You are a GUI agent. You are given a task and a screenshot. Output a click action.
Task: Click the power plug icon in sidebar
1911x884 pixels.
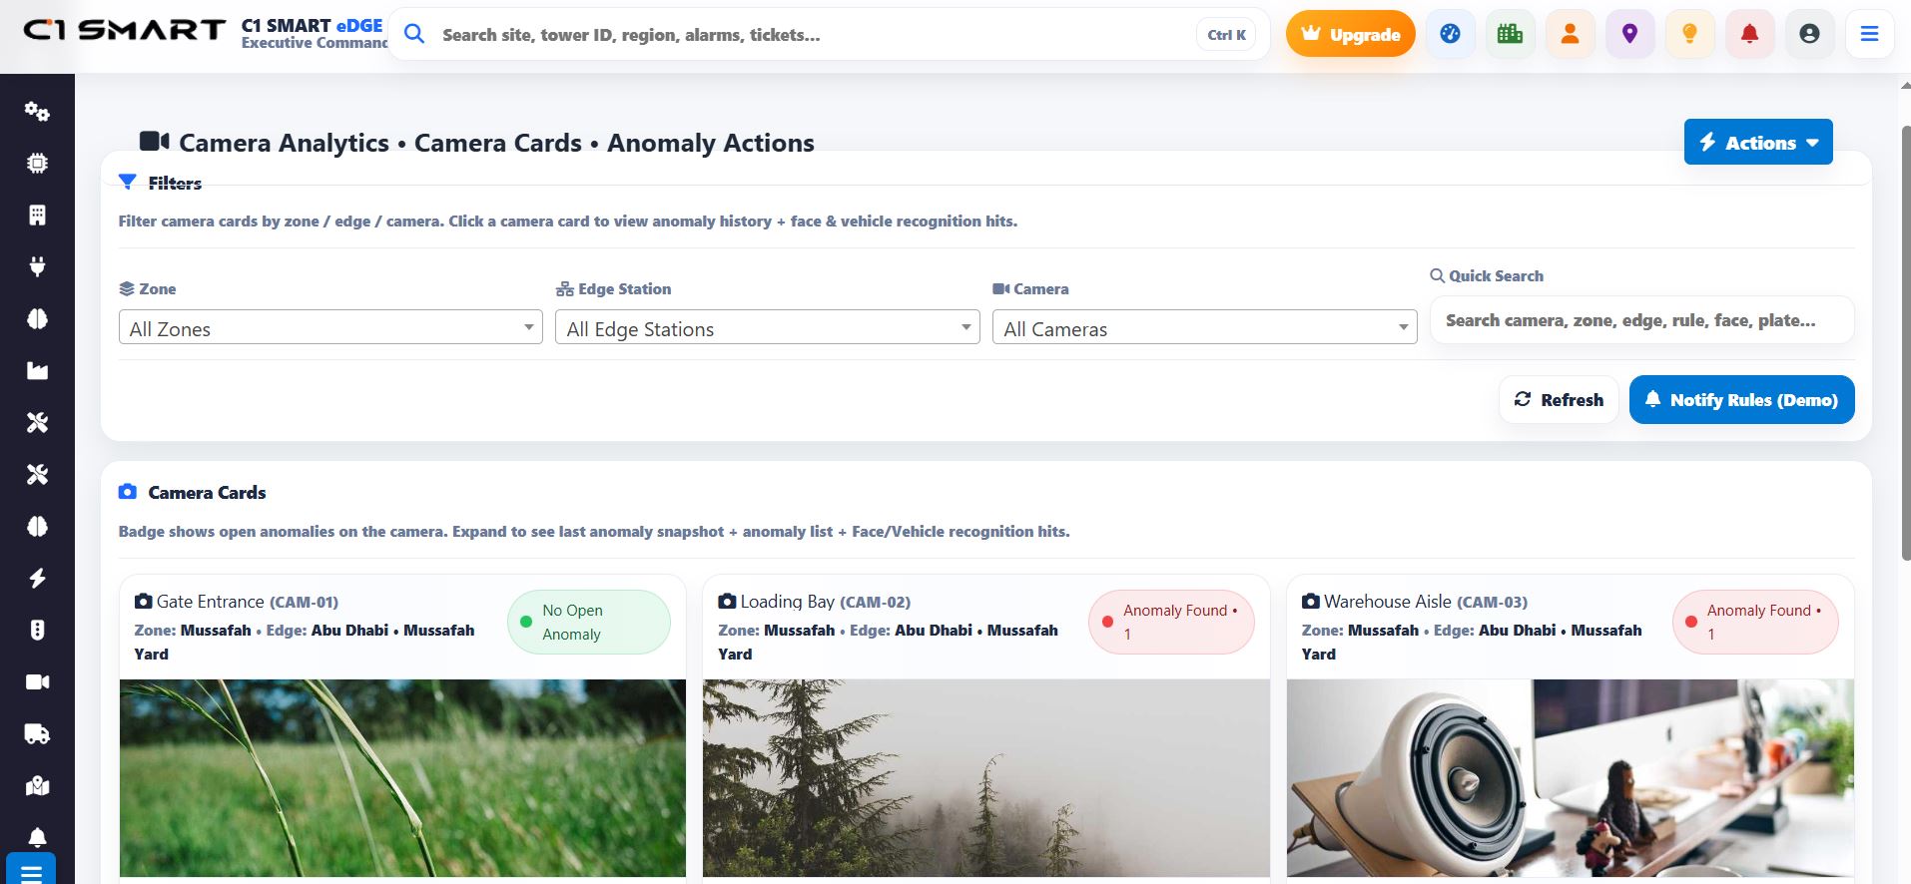[x=37, y=267]
